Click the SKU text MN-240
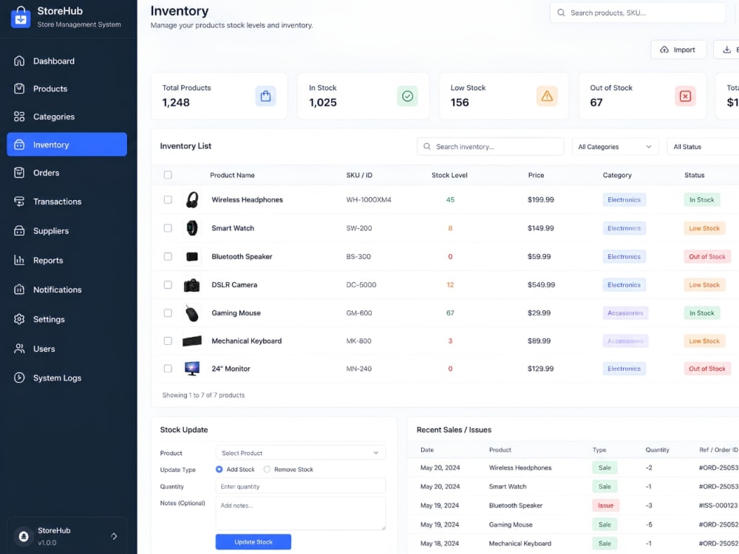739x554 pixels. (x=358, y=369)
